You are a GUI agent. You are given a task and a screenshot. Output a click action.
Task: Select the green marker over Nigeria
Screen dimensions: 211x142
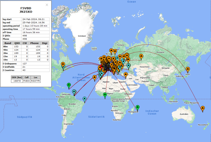[x=105, y=95]
